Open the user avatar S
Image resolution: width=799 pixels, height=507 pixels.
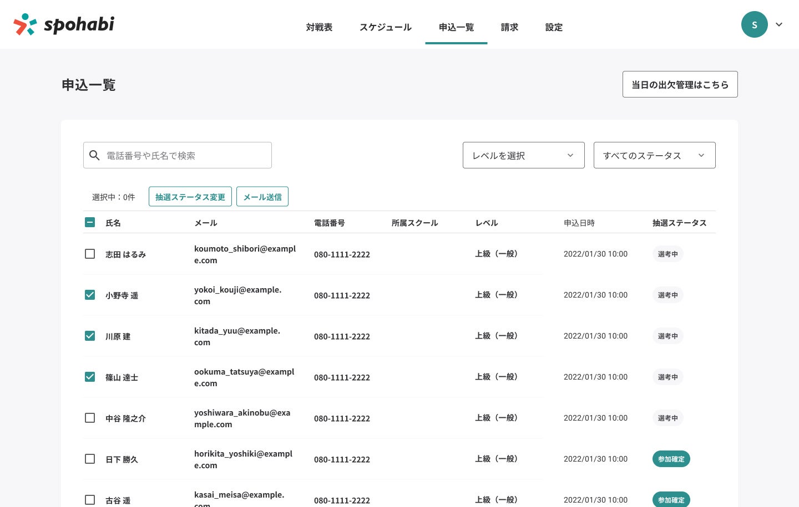754,24
